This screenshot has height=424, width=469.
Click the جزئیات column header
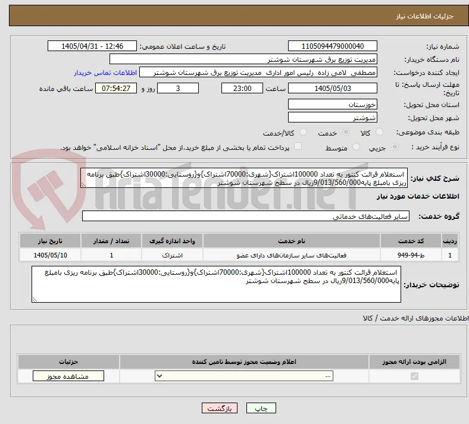68,362
